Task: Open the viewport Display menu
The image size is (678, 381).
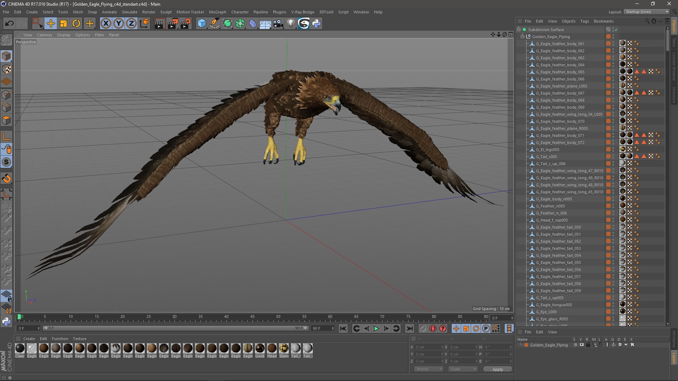Action: coord(64,35)
